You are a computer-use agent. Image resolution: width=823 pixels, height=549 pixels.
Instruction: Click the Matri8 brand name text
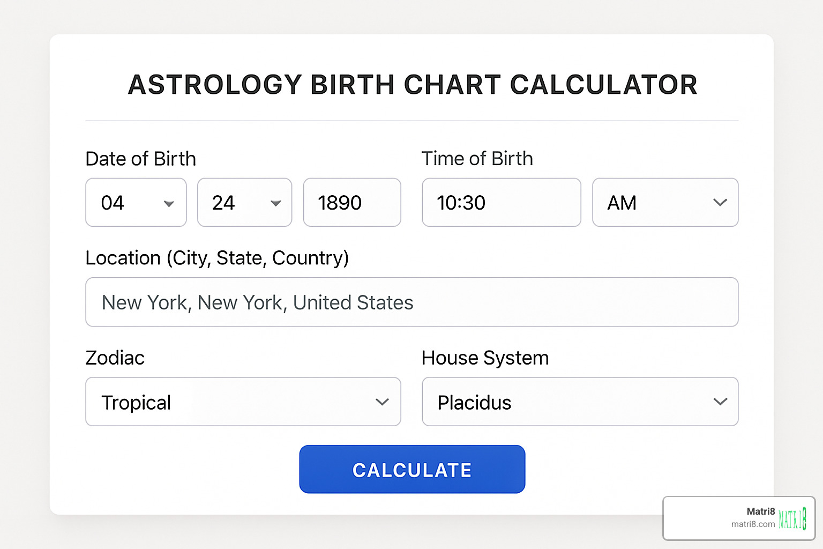click(760, 511)
